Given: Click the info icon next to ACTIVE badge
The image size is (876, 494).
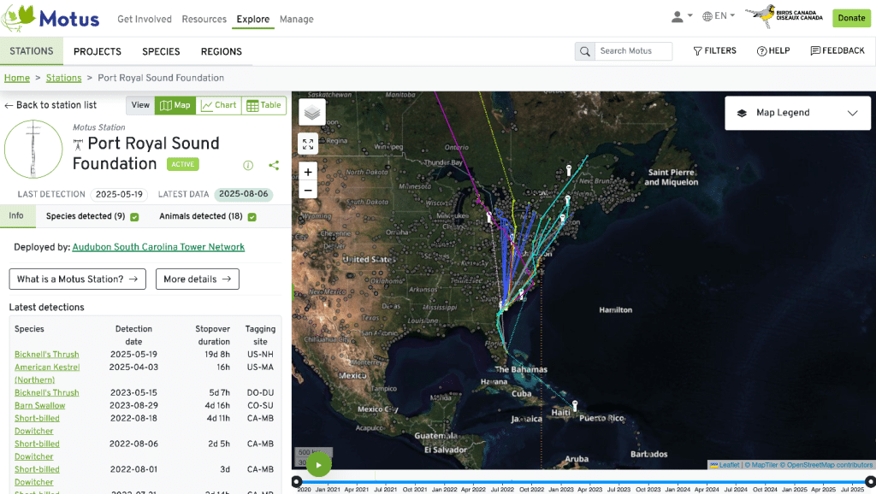Looking at the screenshot, I should (248, 166).
